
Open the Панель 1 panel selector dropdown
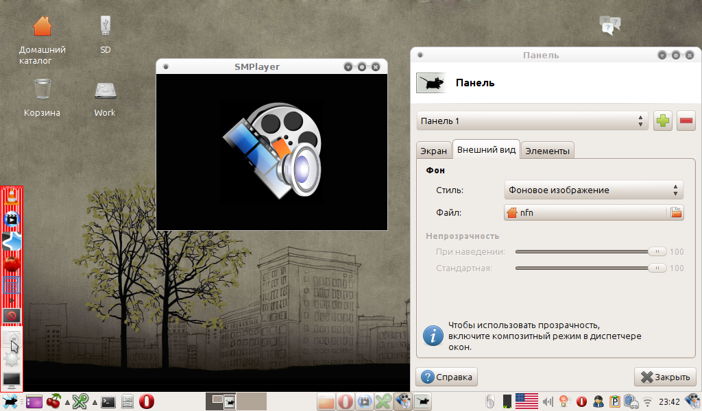pyautogui.click(x=532, y=121)
